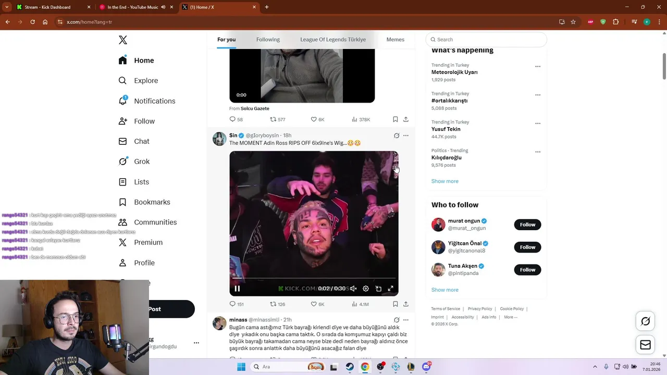667x375 pixels.
Task: Reply to the Solcu Gazete video post
Action: click(236, 119)
